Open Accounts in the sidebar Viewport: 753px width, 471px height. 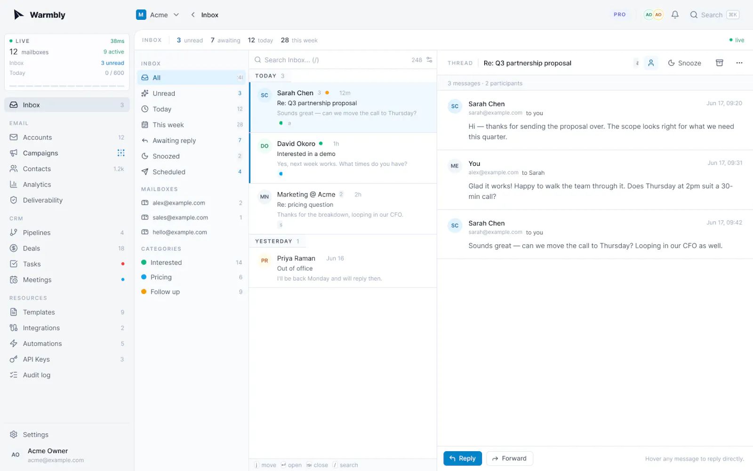coord(67,138)
